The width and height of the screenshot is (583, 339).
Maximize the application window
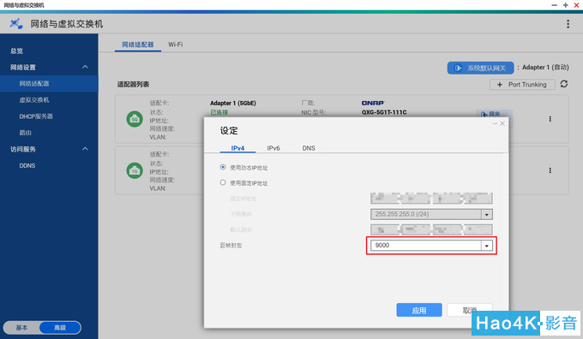(565, 5)
